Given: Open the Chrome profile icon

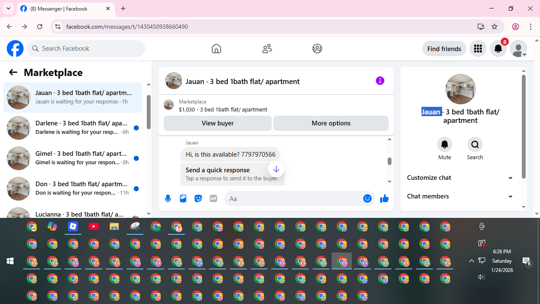Looking at the screenshot, I should [516, 27].
